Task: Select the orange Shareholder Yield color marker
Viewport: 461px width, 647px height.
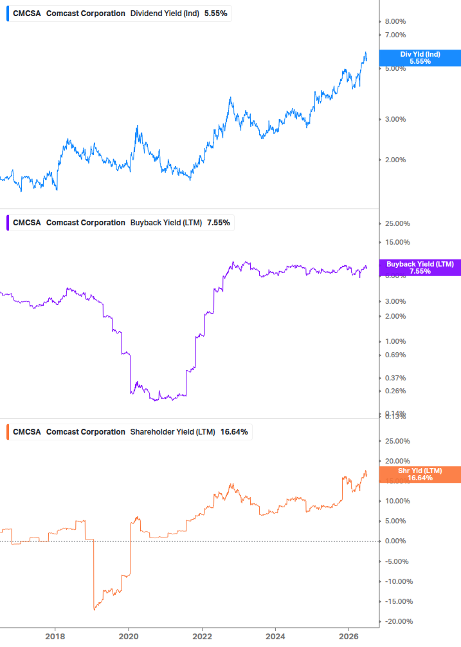Action: tap(8, 431)
